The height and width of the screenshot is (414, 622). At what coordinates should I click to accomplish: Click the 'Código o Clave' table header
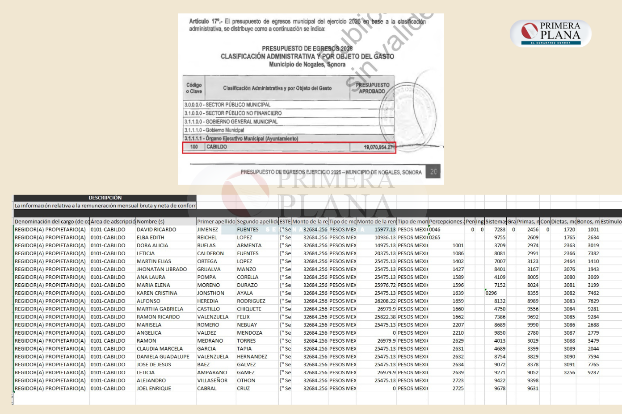pos(194,88)
